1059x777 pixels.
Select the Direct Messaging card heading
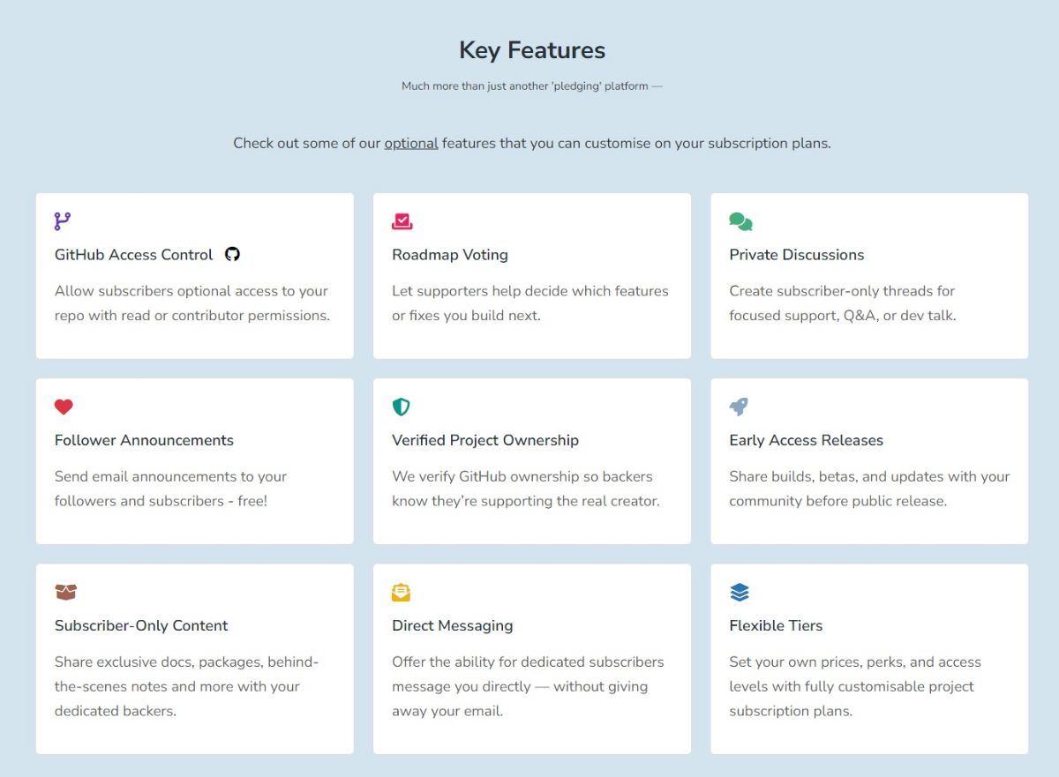453,625
